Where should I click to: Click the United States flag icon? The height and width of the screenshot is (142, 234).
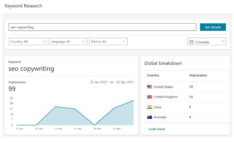click(x=149, y=87)
